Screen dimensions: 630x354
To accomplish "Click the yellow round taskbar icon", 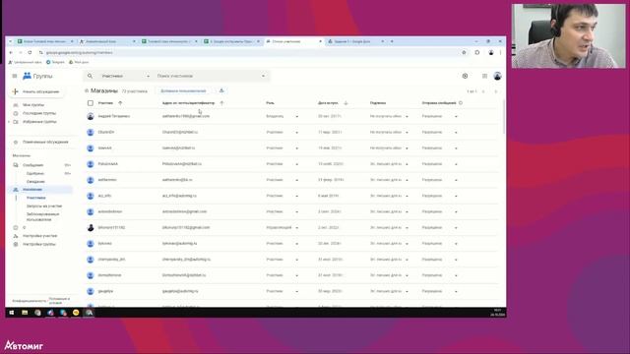I will pyautogui.click(x=76, y=313).
